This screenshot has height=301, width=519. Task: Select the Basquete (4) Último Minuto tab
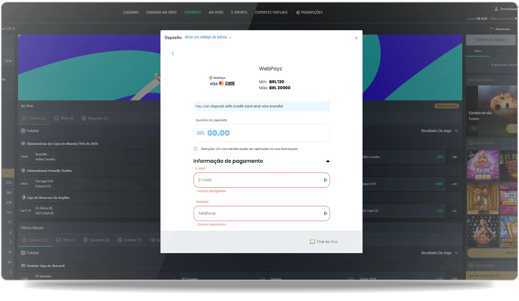click(x=96, y=240)
